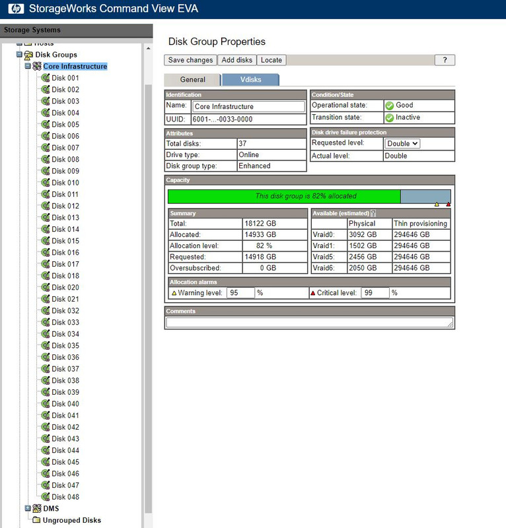This screenshot has height=528, width=506.
Task: Select Disk 047 in the tree
Action: pos(65,485)
